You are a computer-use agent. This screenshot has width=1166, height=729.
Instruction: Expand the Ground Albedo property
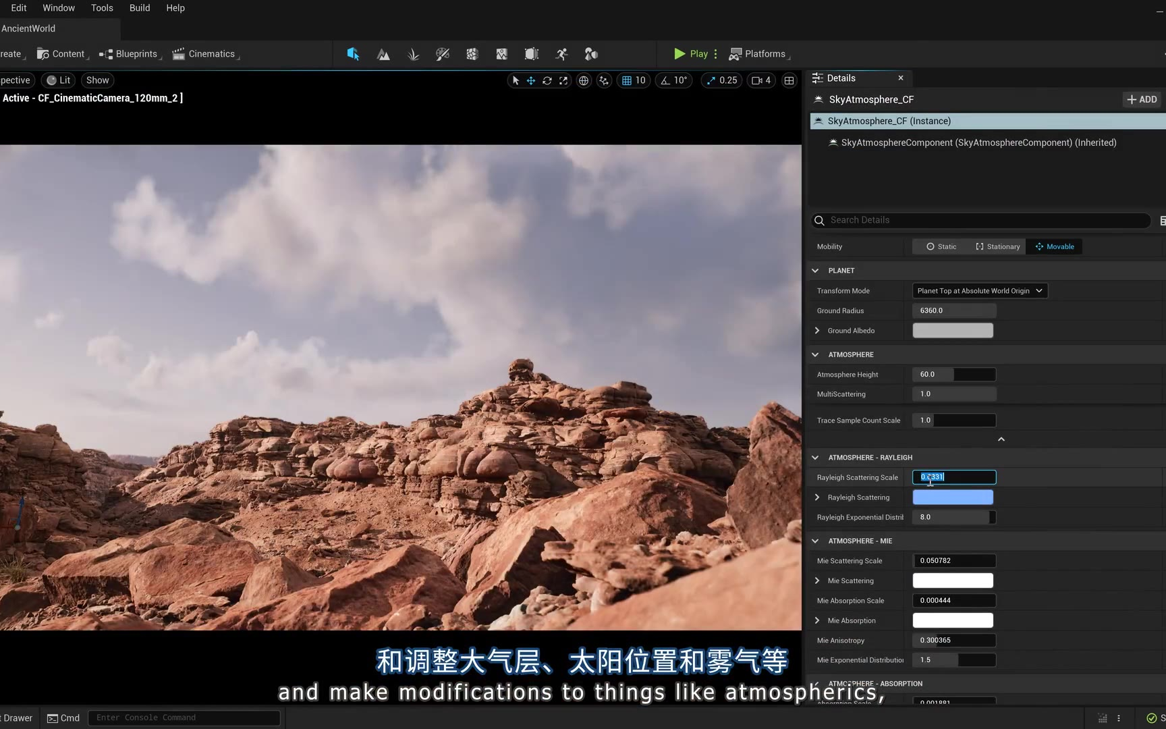817,331
